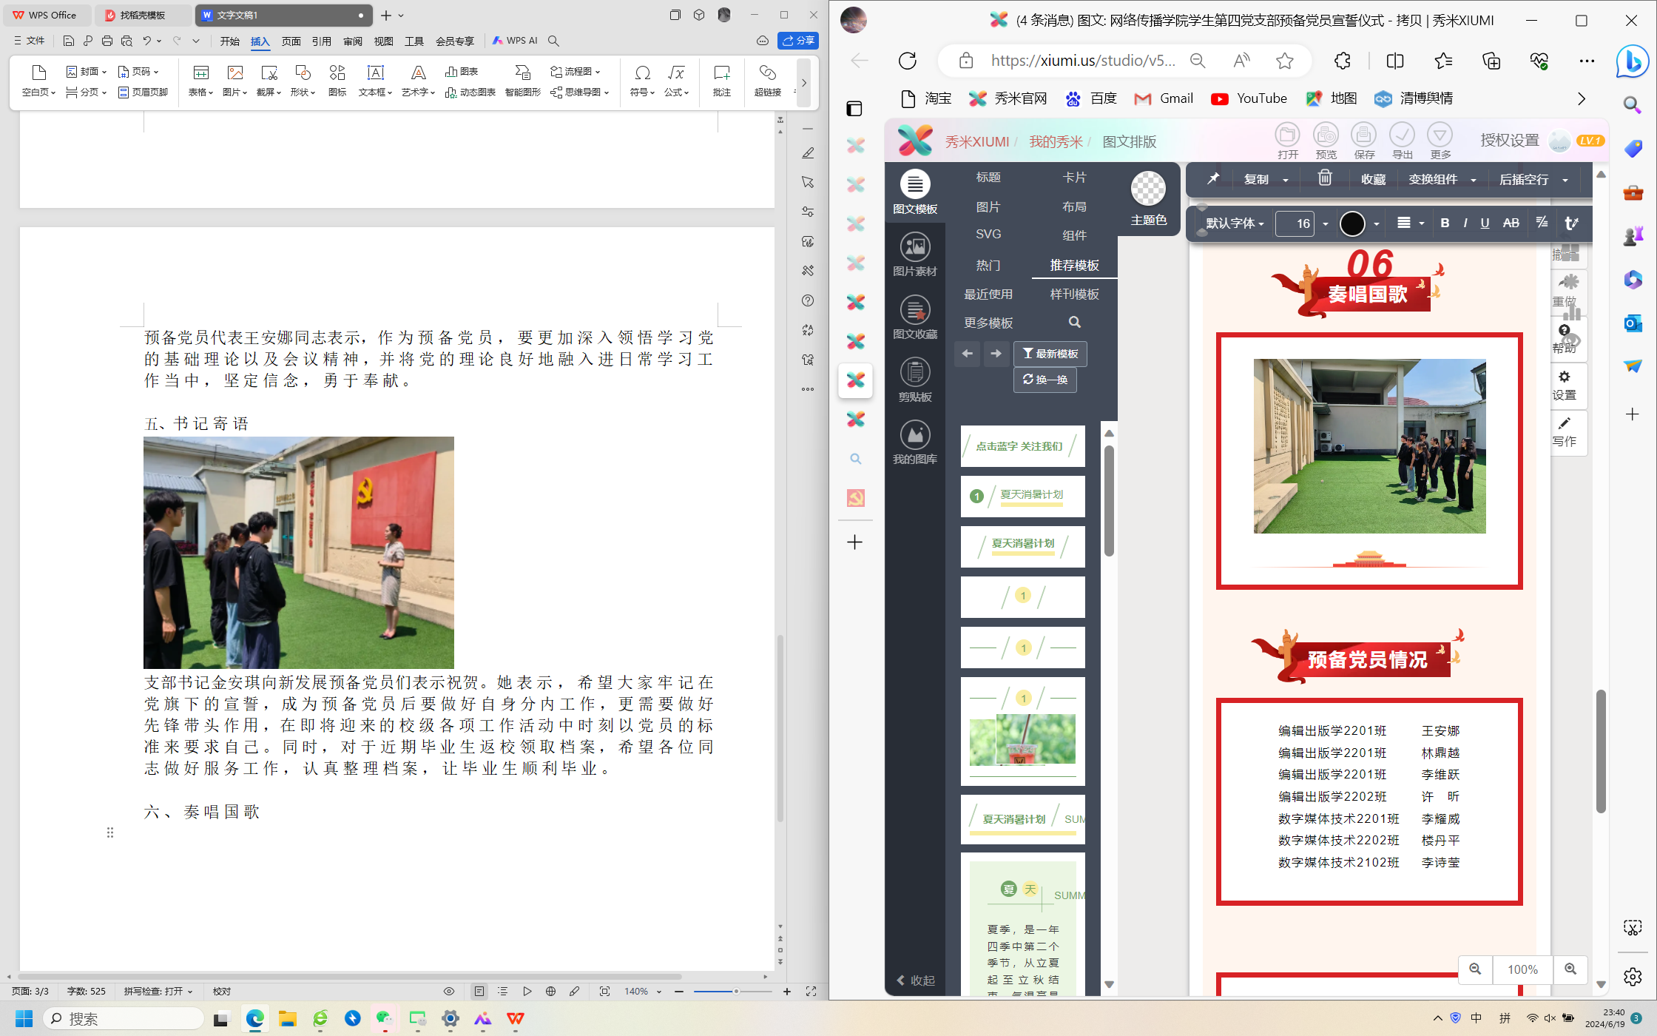Switch to WPS web layout view
This screenshot has height=1036, width=1657.
(550, 991)
